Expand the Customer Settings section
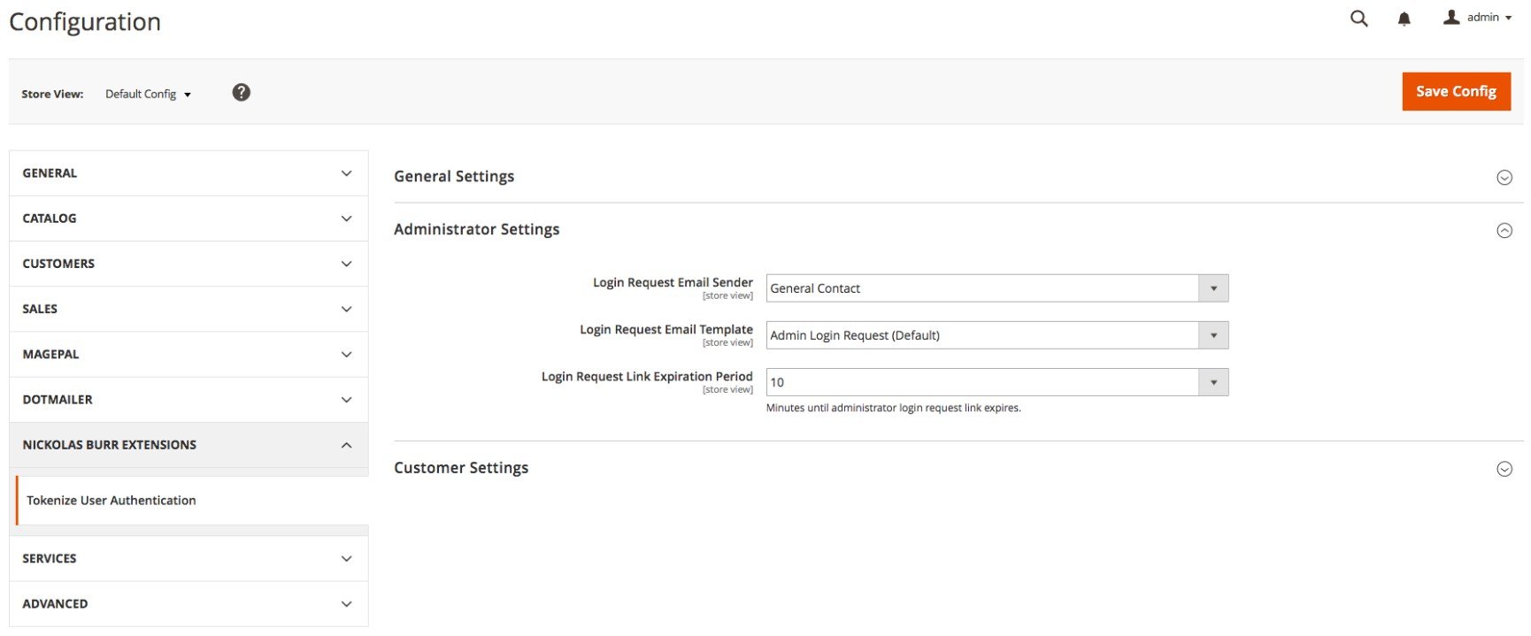 (958, 469)
